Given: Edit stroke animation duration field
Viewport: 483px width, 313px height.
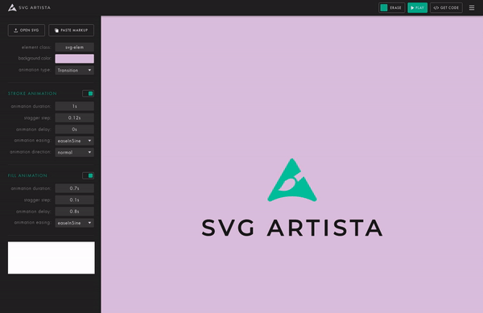Looking at the screenshot, I should [75, 106].
